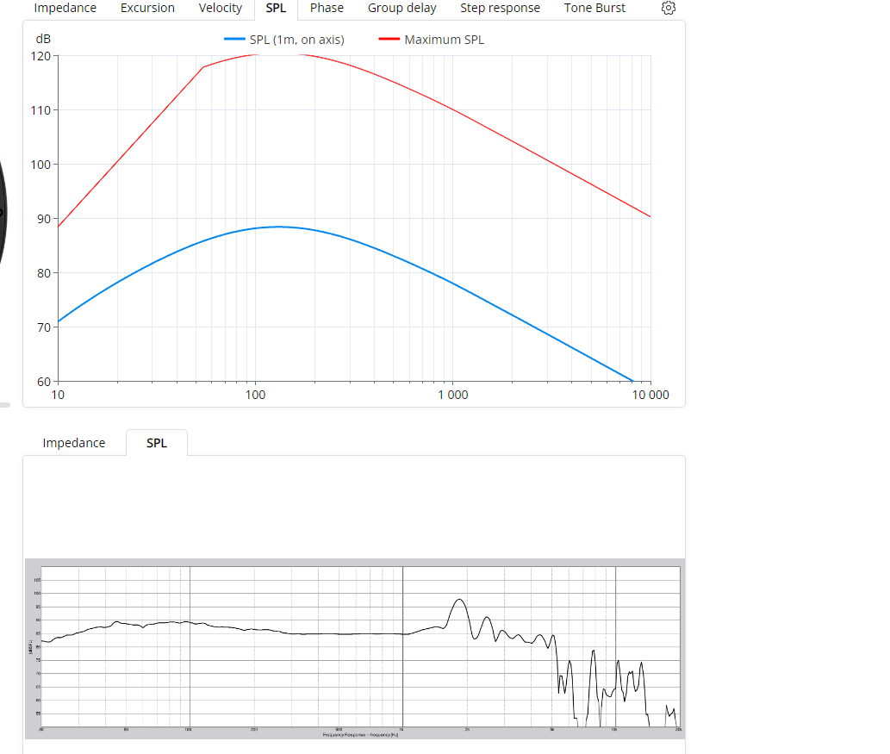The image size is (890, 754).
Task: Click the 10 000 frequency axis label
Action: pos(650,395)
